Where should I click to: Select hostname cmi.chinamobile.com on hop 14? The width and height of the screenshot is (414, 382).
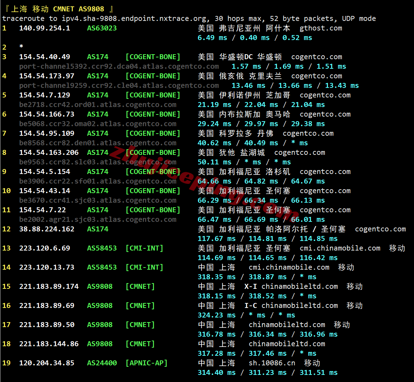tap(289, 267)
